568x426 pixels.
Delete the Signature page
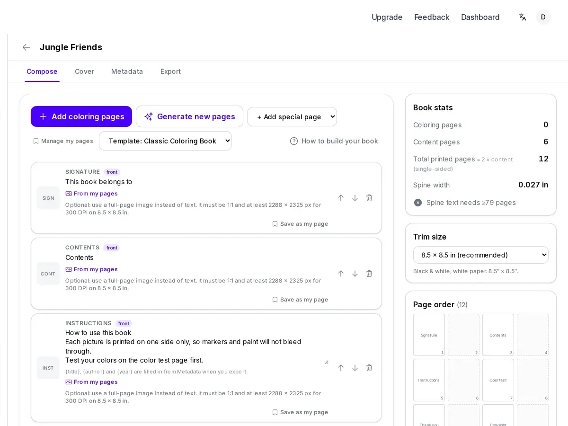(x=369, y=198)
